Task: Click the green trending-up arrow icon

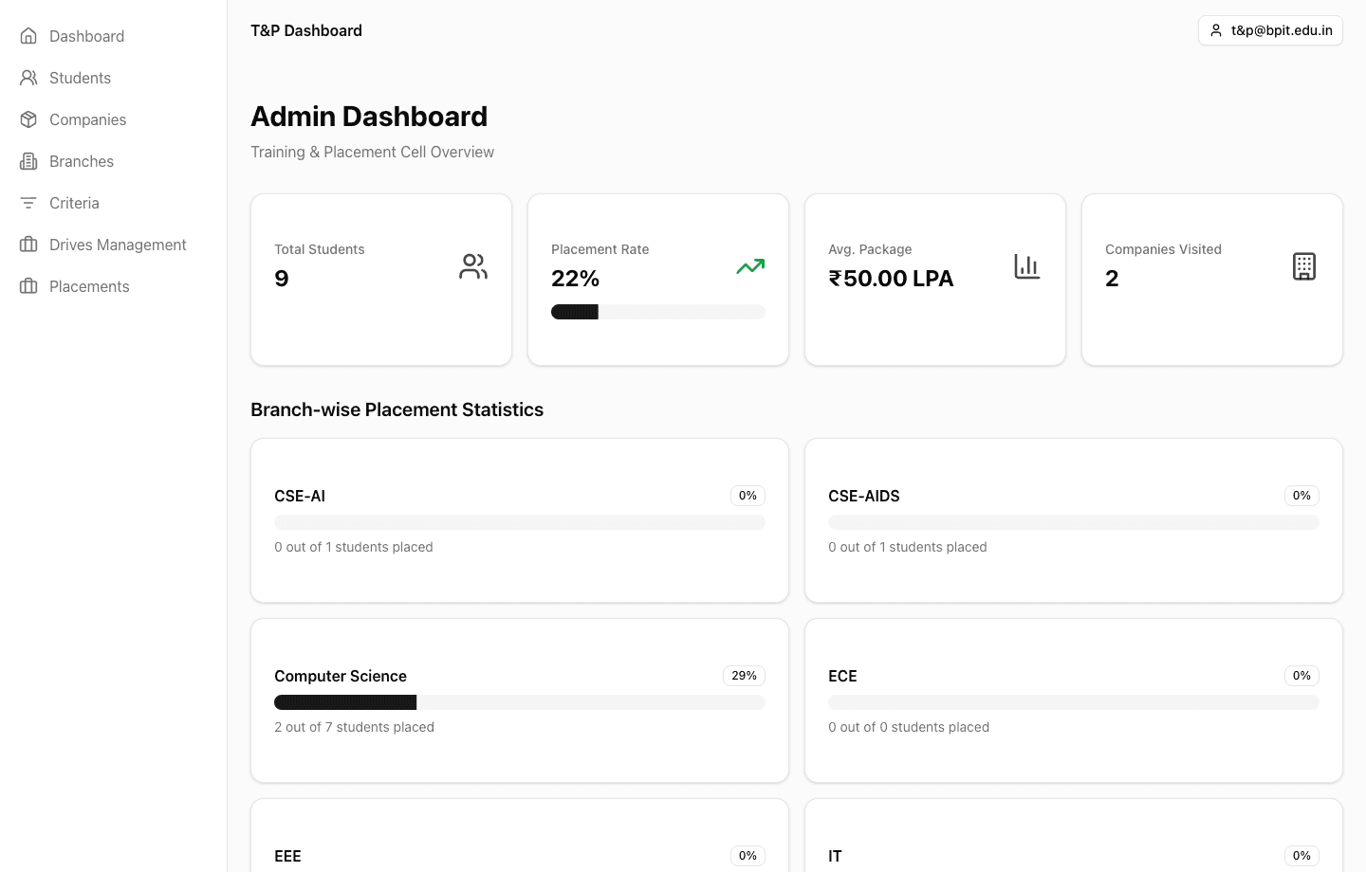Action: click(x=750, y=266)
